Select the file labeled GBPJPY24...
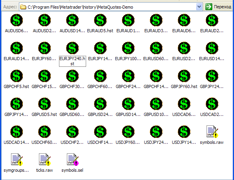The height and width of the screenshot is (180, 234). 212,86
